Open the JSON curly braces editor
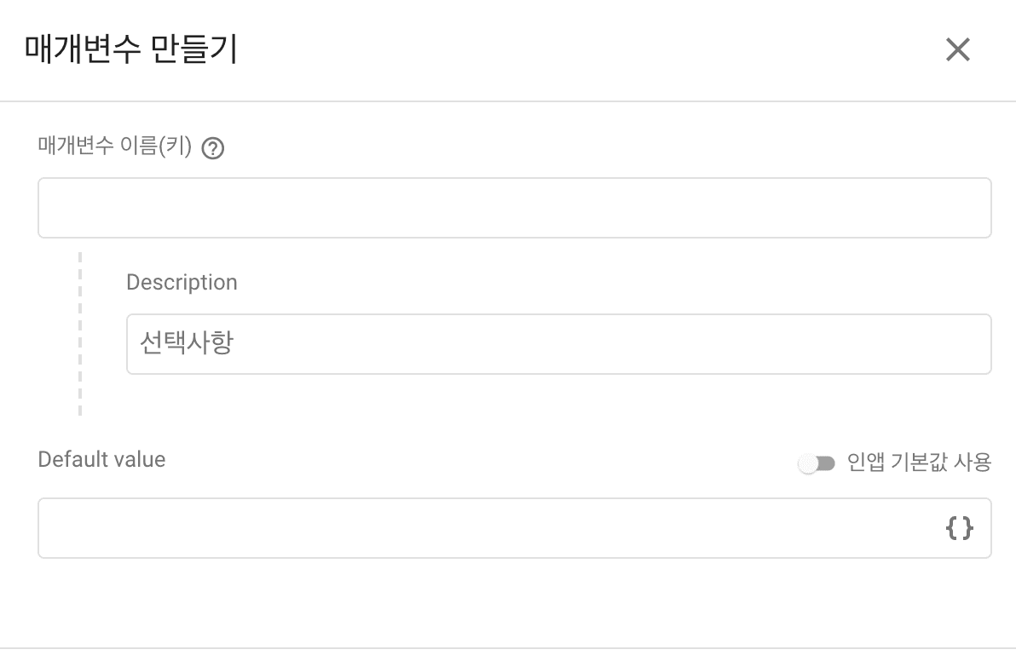This screenshot has height=661, width=1016. tap(959, 527)
